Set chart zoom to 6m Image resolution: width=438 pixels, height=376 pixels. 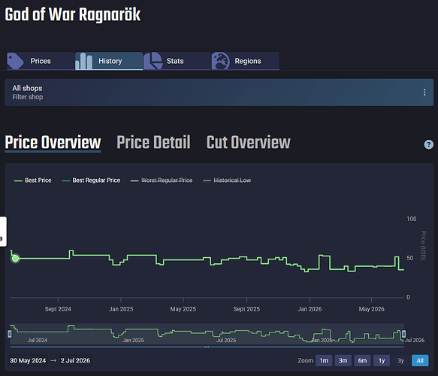[x=362, y=361]
